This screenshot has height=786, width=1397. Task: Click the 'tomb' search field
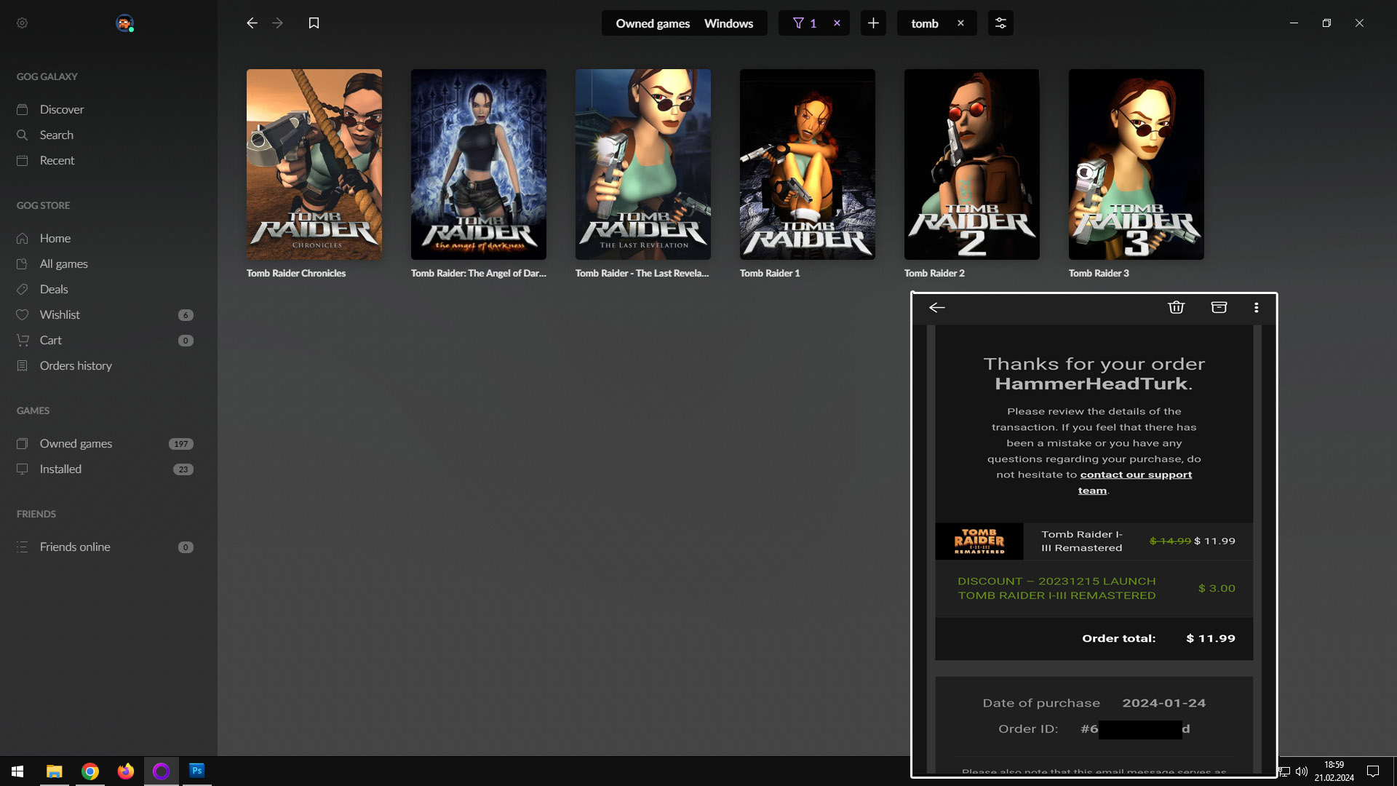point(925,23)
